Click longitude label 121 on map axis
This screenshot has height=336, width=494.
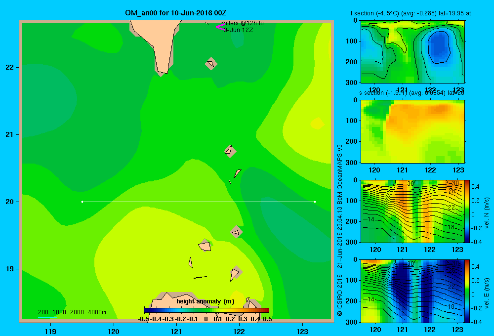coord(176,331)
